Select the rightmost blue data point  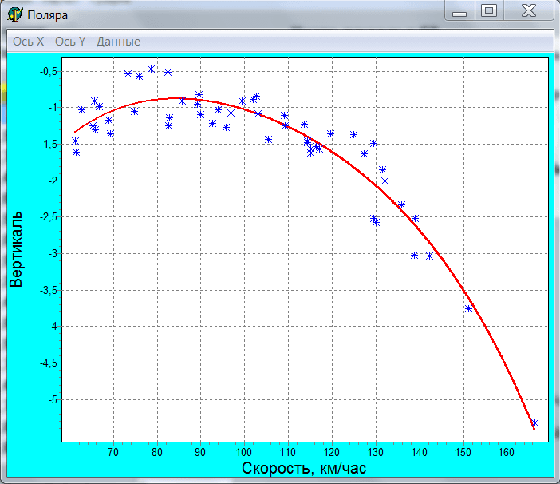[x=535, y=423]
